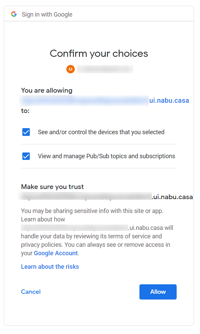200x334 pixels.
Task: Click the orange M account avatar
Action: tap(70, 69)
